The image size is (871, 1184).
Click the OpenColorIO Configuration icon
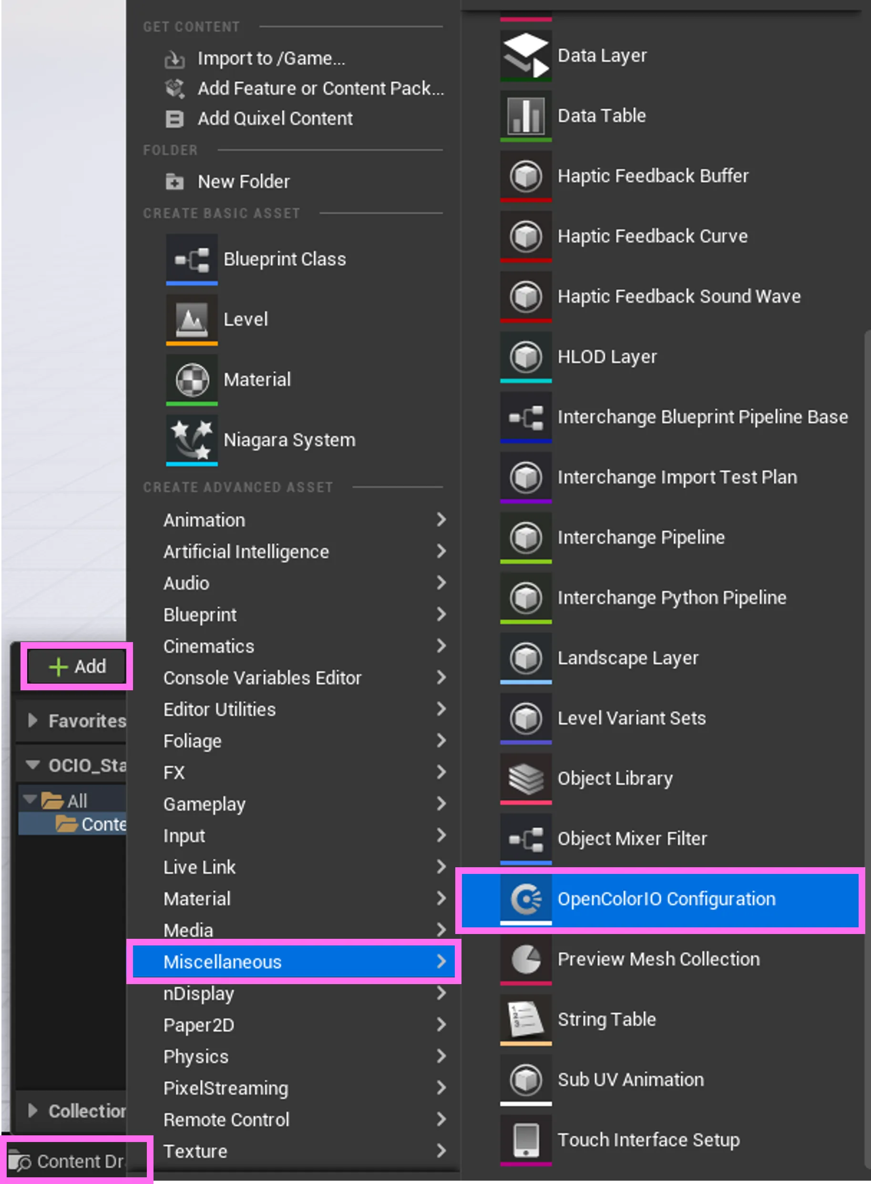pyautogui.click(x=526, y=899)
